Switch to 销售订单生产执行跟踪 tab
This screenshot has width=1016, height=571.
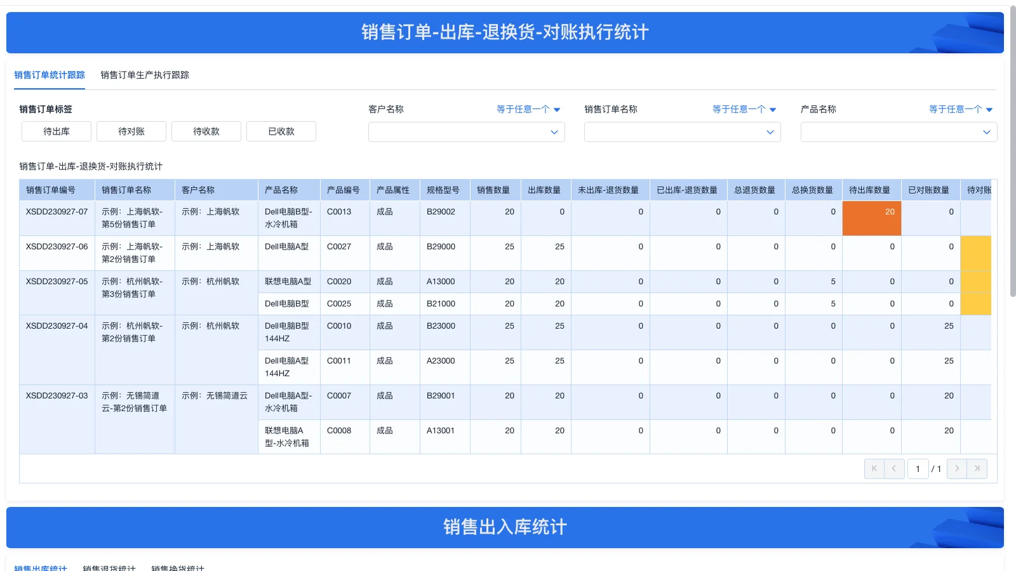click(144, 75)
